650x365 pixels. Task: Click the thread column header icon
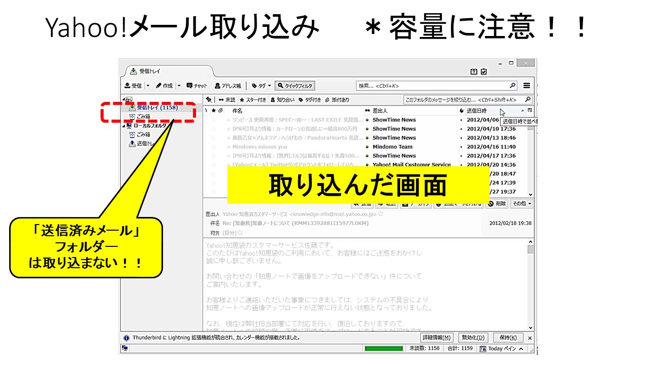pyautogui.click(x=206, y=111)
